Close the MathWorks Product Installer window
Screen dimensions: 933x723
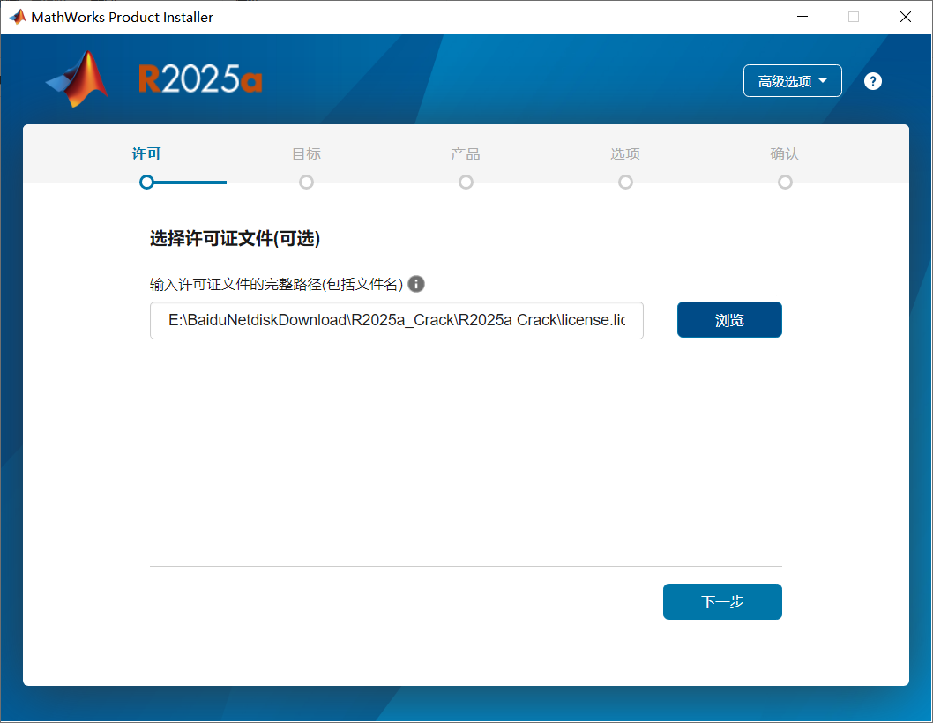click(x=905, y=17)
